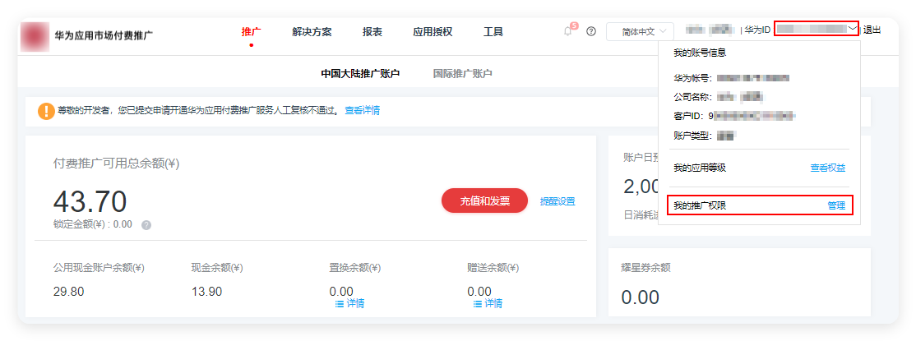This screenshot has height=341, width=916.
Task: Click the 客户ID row in account menu
Action: tap(734, 116)
